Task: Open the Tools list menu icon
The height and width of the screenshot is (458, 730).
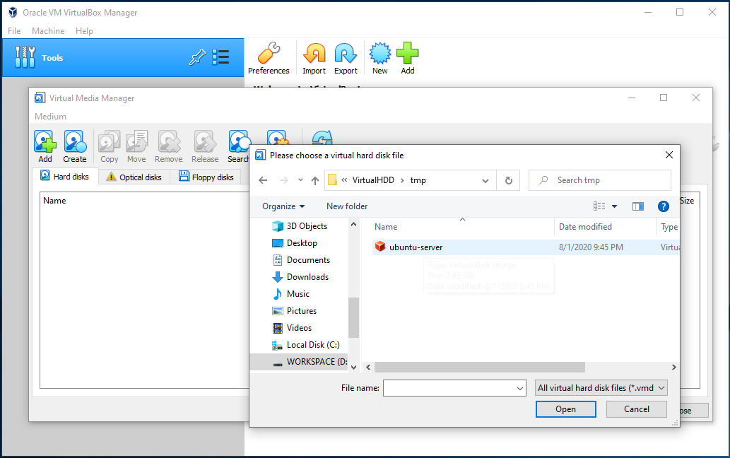Action: tap(220, 57)
